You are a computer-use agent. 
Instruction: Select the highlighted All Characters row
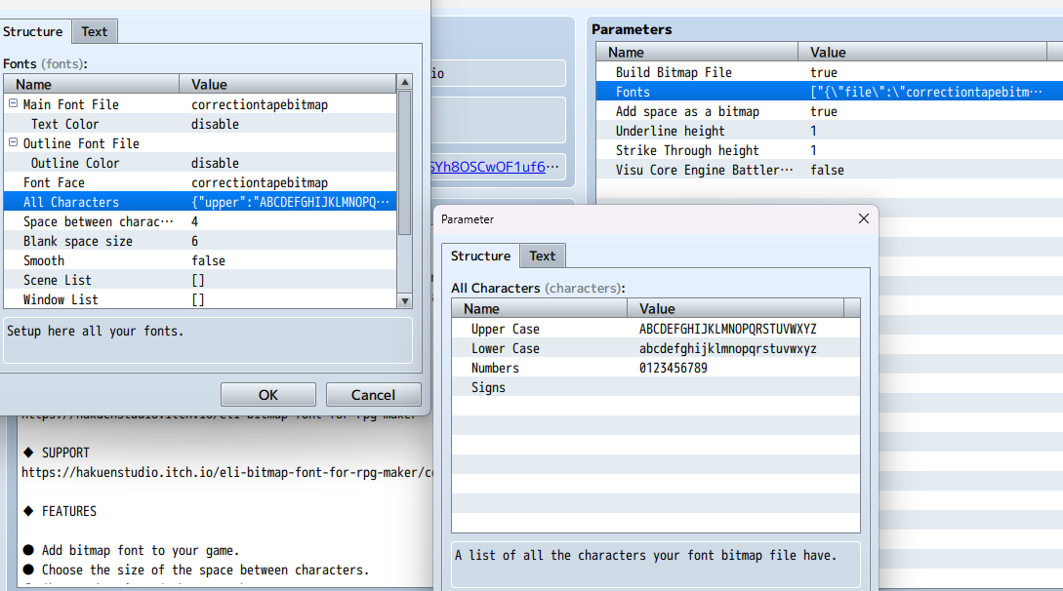(200, 202)
